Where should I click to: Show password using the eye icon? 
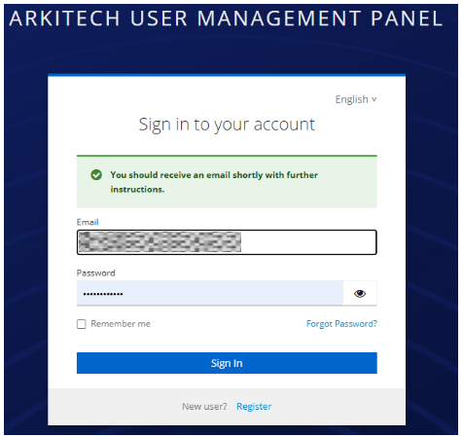[360, 293]
